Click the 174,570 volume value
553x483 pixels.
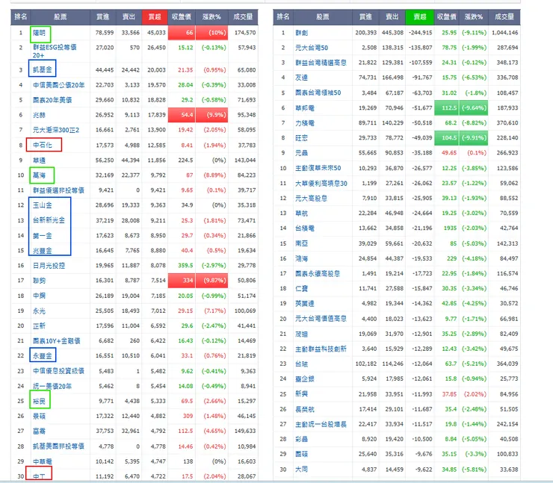click(245, 33)
